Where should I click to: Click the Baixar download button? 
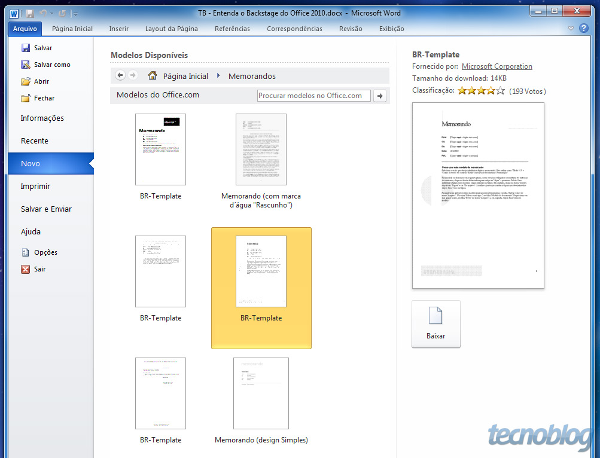(x=436, y=323)
